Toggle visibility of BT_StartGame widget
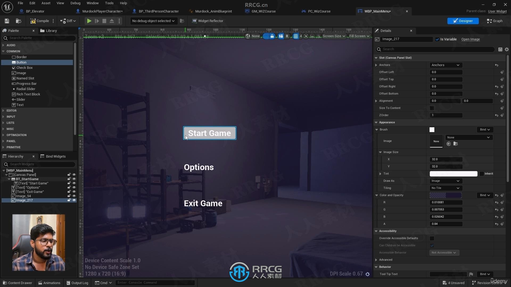The height and width of the screenshot is (287, 511). coord(74,179)
